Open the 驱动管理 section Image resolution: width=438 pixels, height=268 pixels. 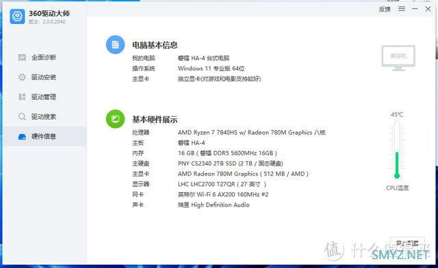(44, 97)
